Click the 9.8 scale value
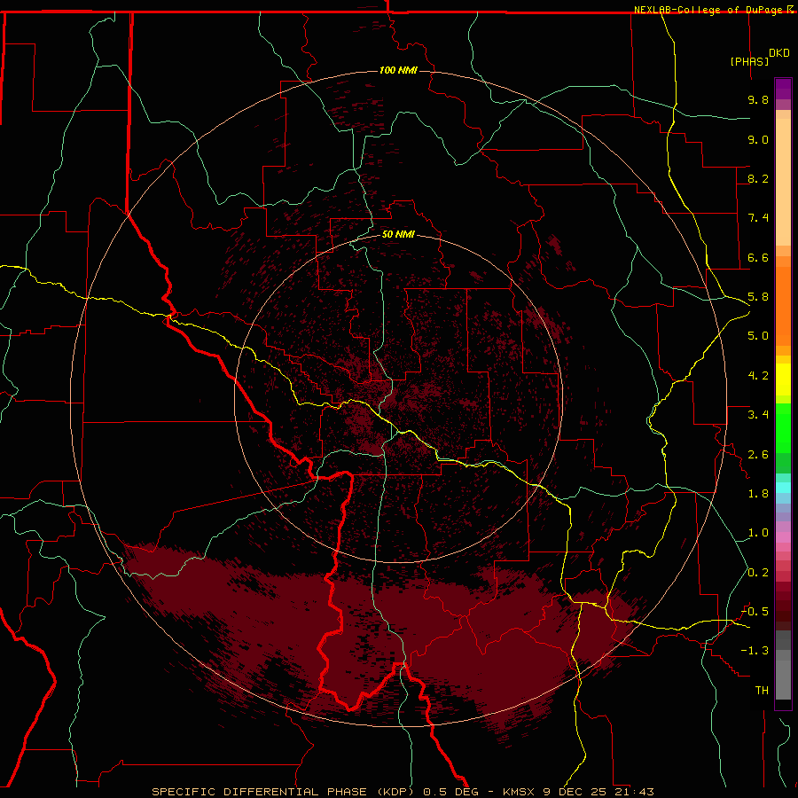The image size is (798, 798). pos(758,100)
